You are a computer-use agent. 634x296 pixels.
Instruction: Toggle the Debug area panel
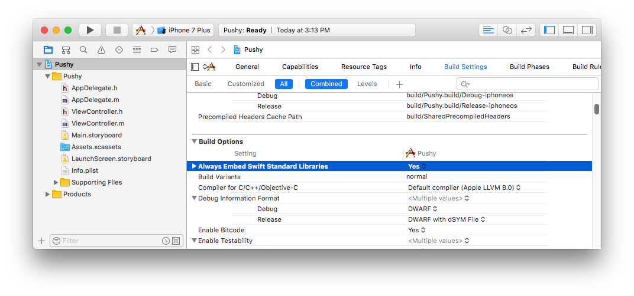point(568,30)
